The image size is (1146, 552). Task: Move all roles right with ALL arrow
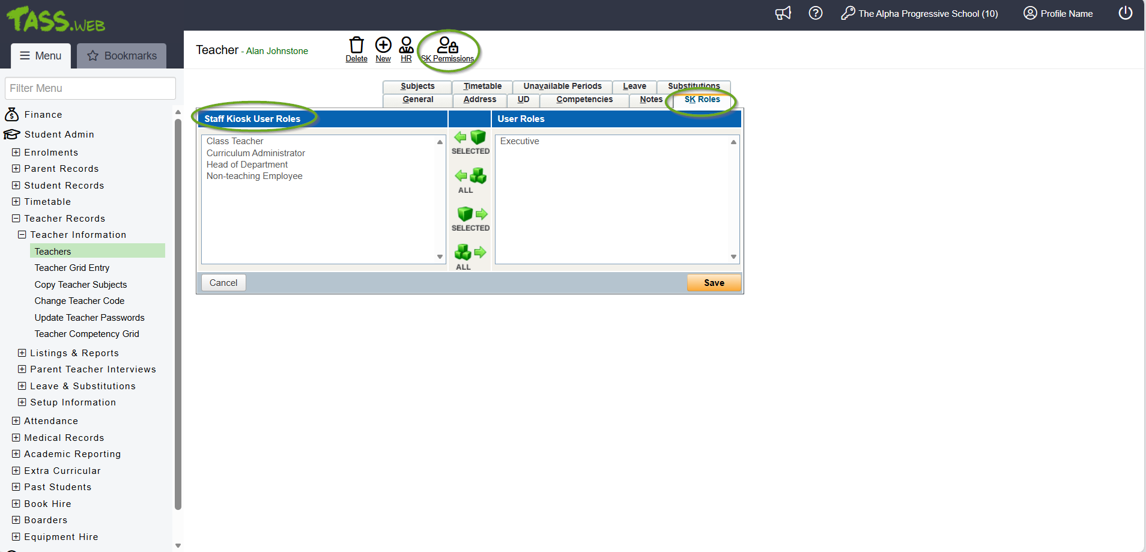pyautogui.click(x=470, y=252)
